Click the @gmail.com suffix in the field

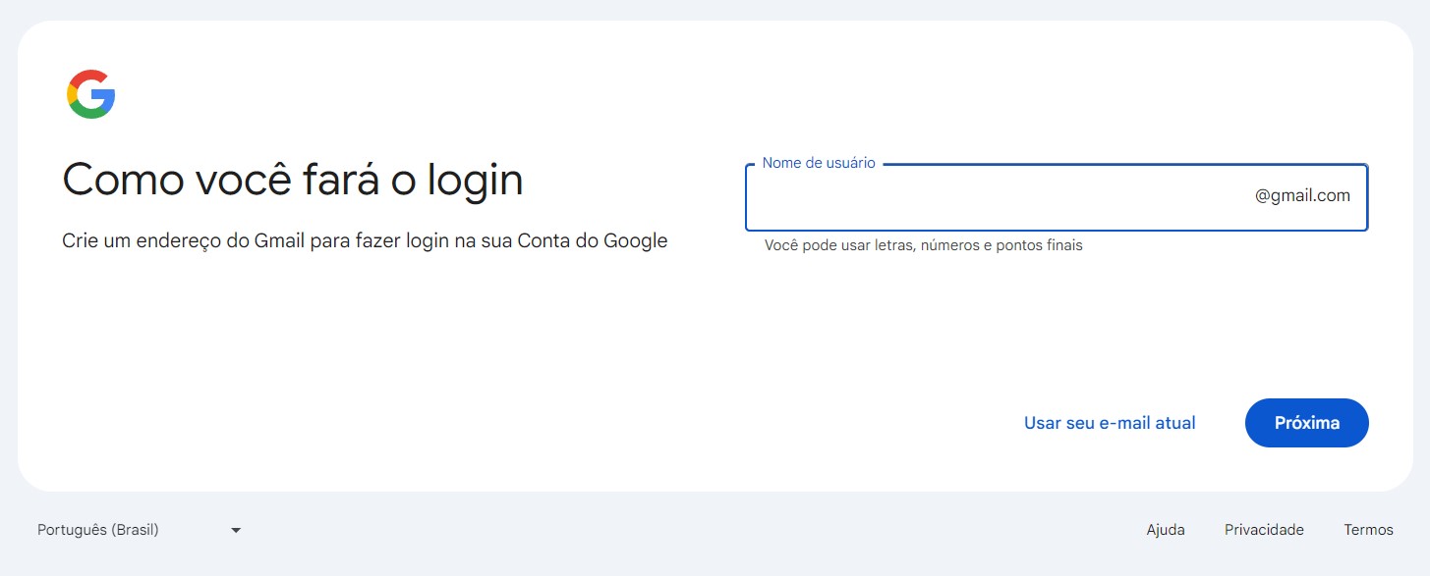point(1302,196)
